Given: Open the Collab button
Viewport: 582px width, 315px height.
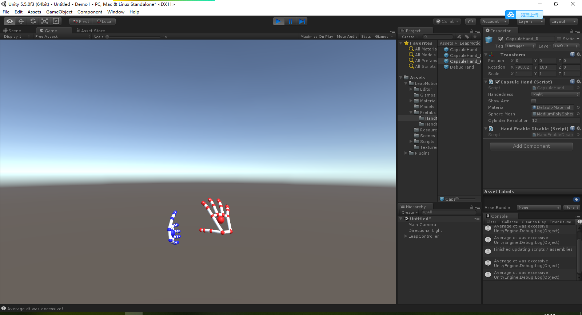Looking at the screenshot, I should coord(448,21).
